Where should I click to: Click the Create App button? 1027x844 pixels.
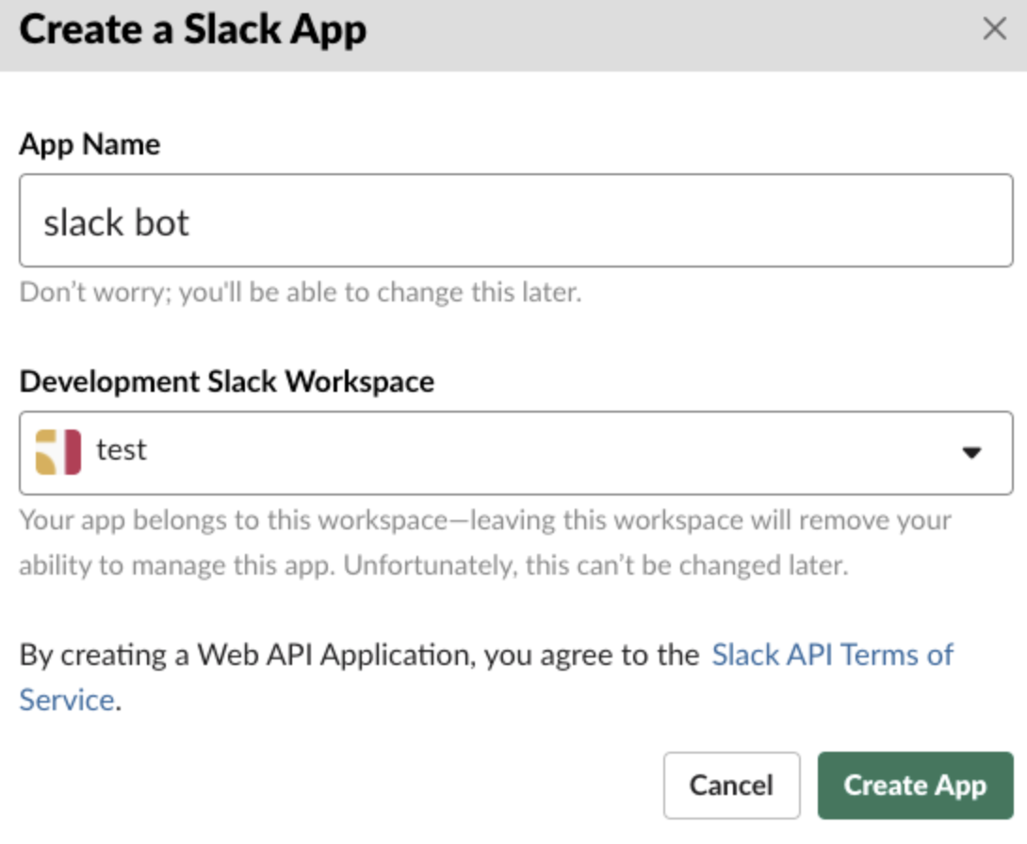click(915, 785)
